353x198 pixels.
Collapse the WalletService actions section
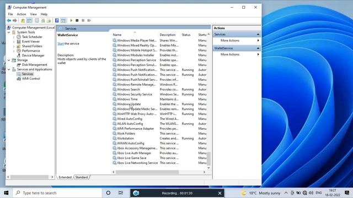point(258,48)
